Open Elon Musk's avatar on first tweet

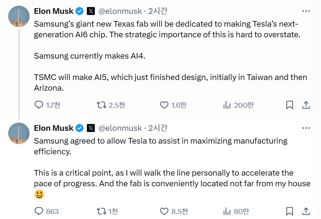point(19,16)
